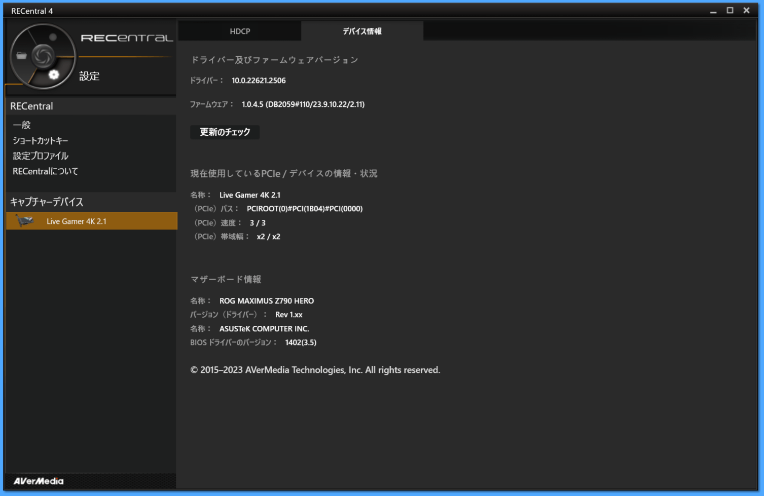Select Live Gamer 4K 2.1 in the device list
764x496 pixels.
(92, 221)
